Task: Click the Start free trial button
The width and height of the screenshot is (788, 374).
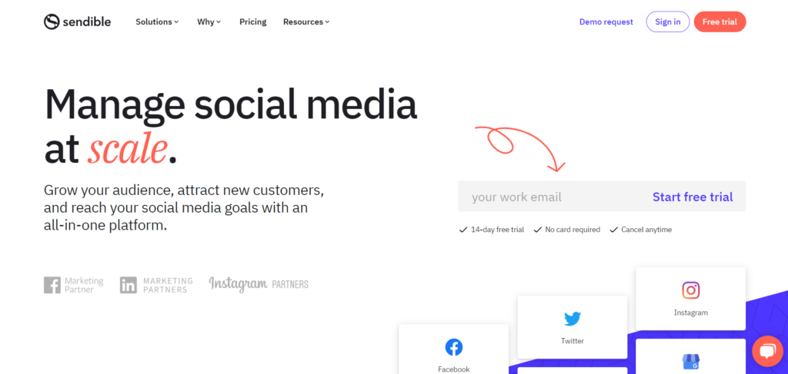Action: pos(693,197)
